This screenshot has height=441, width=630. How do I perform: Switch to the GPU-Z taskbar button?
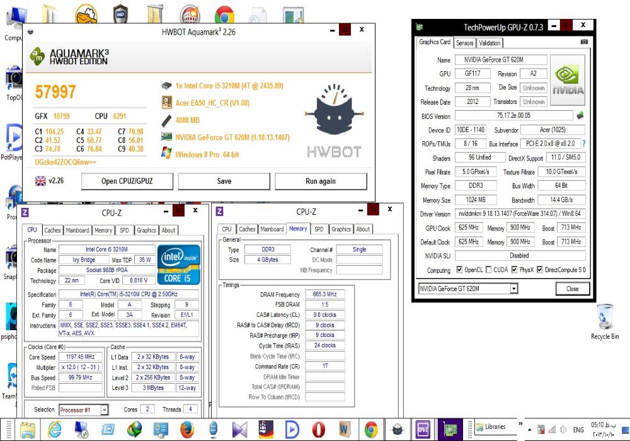[x=450, y=430]
